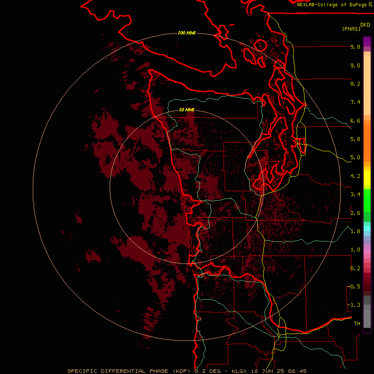Pick the gray band beside TH

[x=367, y=318]
